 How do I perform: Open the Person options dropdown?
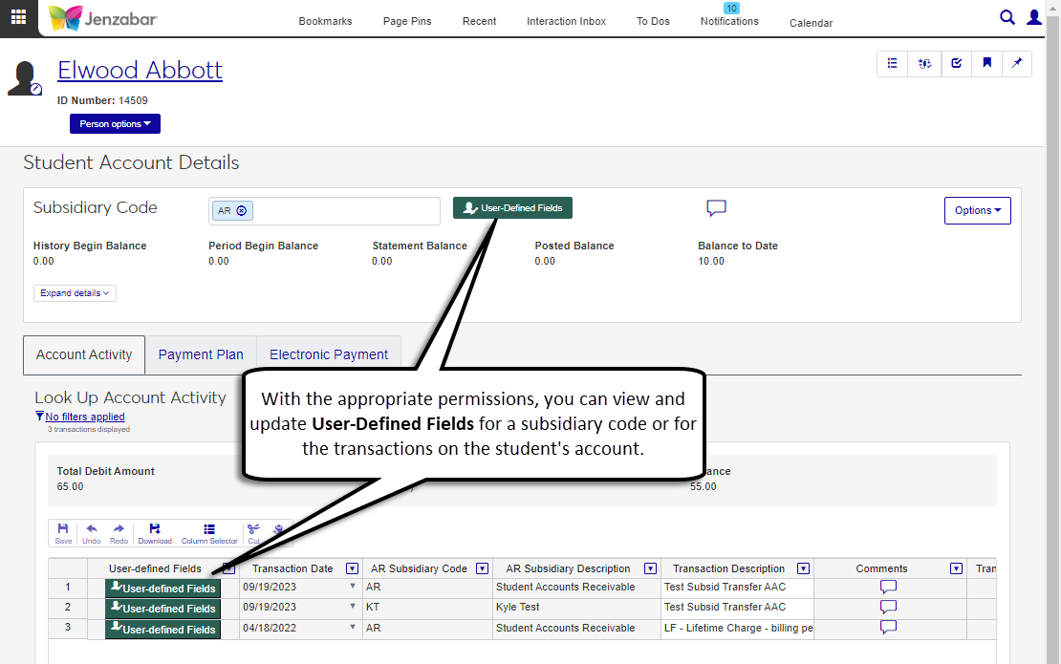(115, 124)
